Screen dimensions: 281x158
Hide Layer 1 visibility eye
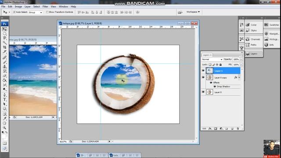tap(203, 71)
